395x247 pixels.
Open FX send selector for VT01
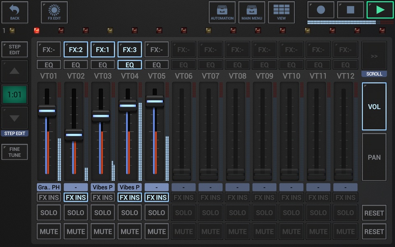[x=49, y=49]
